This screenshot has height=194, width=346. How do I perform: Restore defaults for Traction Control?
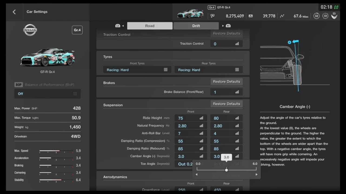click(227, 33)
